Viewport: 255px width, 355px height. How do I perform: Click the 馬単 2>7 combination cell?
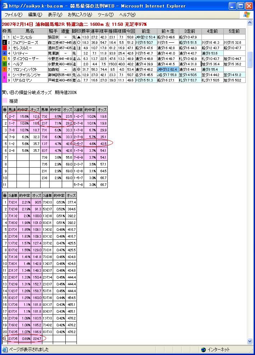pos(45,123)
